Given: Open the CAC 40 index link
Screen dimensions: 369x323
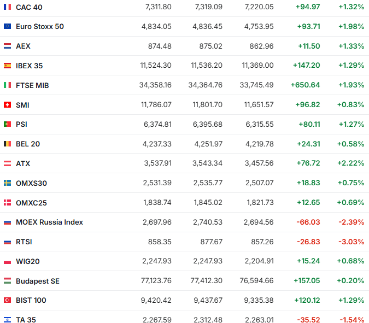Looking at the screenshot, I should point(29,7).
